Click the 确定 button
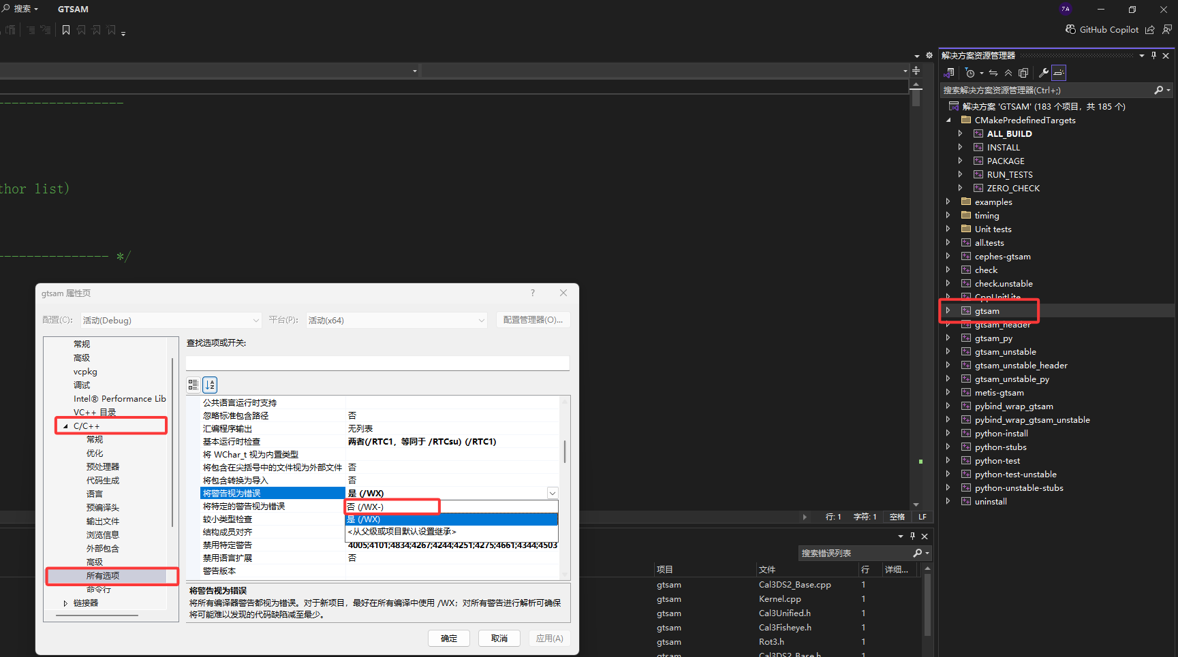Screen dimensions: 1178x657 pos(449,638)
